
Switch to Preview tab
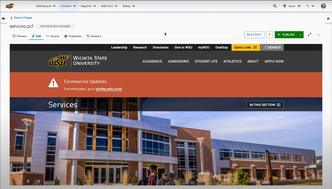(x=20, y=36)
